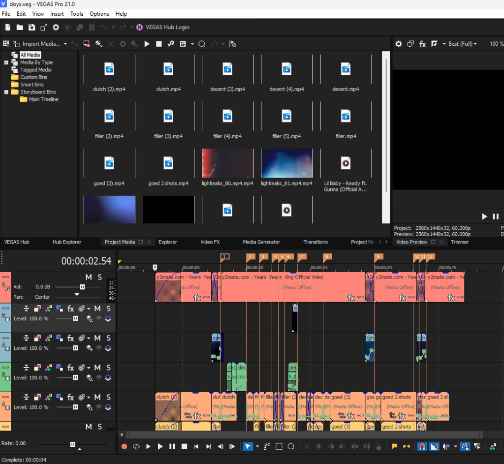Switch to the Transitions tab
This screenshot has width=504, height=464.
pyautogui.click(x=315, y=242)
